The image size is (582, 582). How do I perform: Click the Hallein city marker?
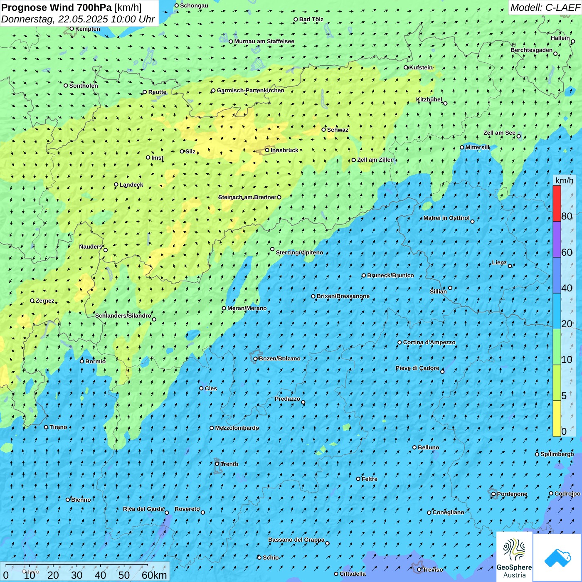pyautogui.click(x=573, y=42)
